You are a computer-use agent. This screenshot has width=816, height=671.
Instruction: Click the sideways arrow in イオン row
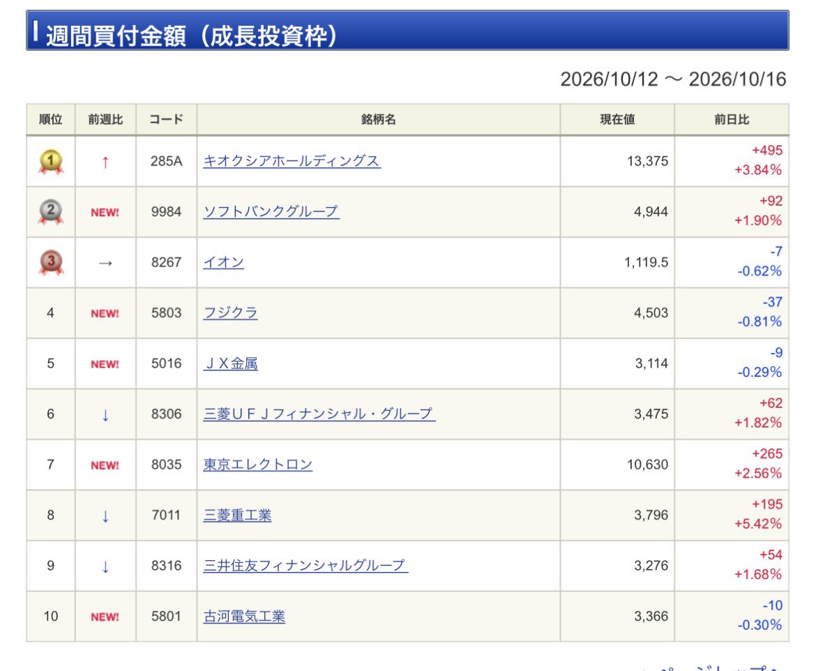pos(105,263)
